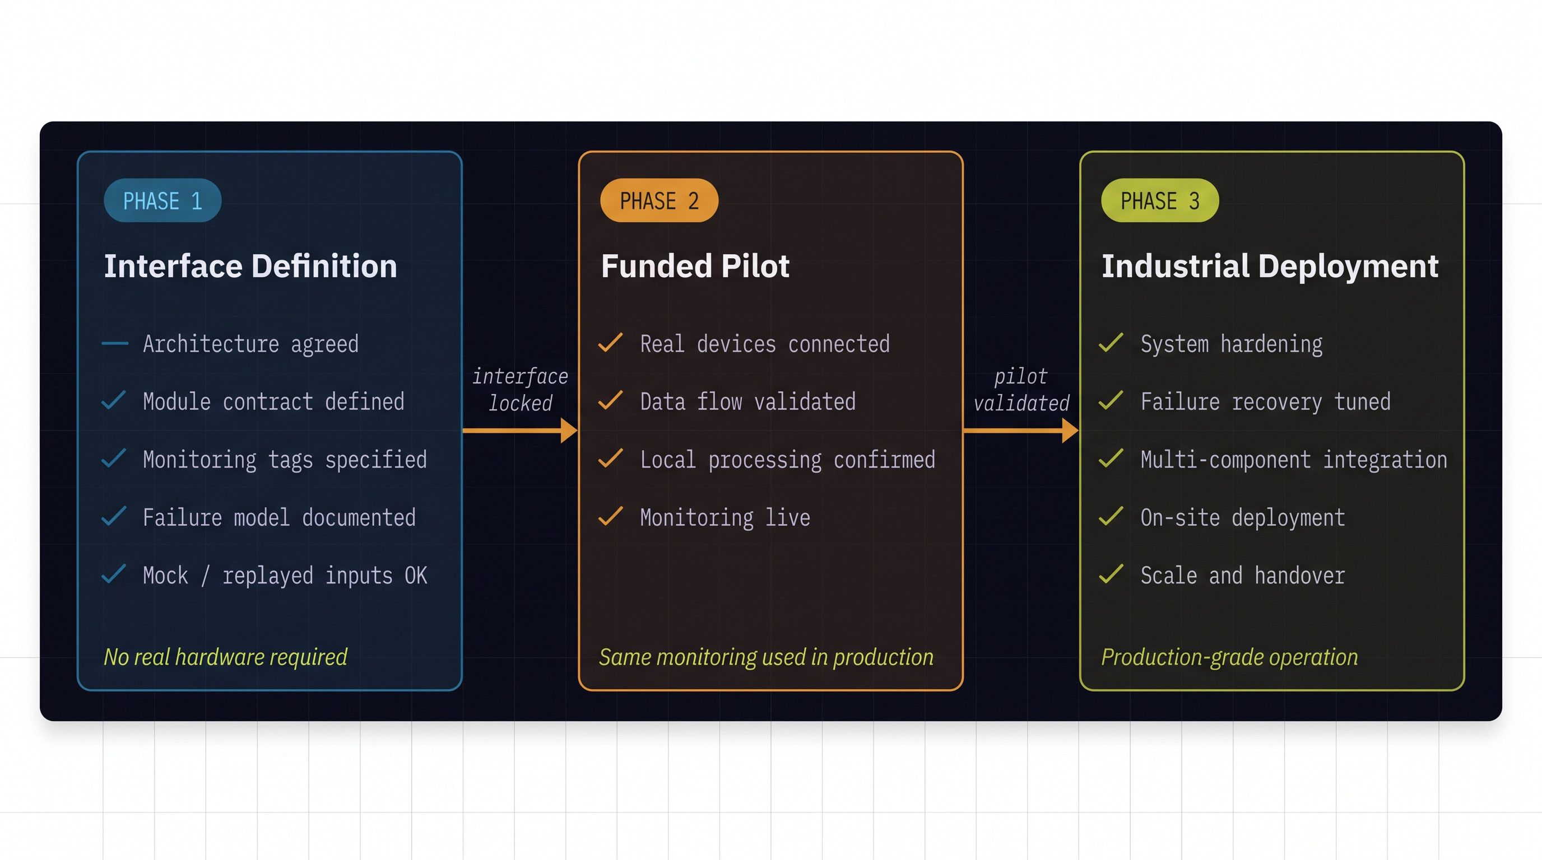Select the text Failure recovery tuned
Screen dimensions: 1542x860
coord(1265,403)
